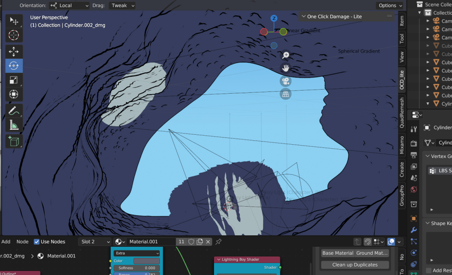Open the Object Constraints properties icon
Image resolution: width=452 pixels, height=275 pixels.
[414, 264]
